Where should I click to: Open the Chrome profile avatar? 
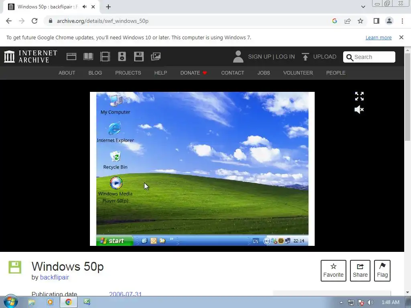(x=389, y=21)
